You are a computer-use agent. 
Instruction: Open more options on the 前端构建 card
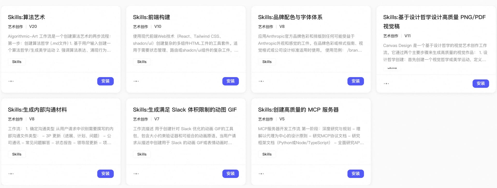point(136,81)
